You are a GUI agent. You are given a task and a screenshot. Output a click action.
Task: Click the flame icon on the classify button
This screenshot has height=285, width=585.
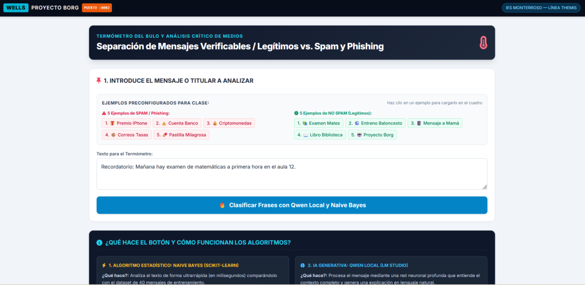click(x=222, y=205)
